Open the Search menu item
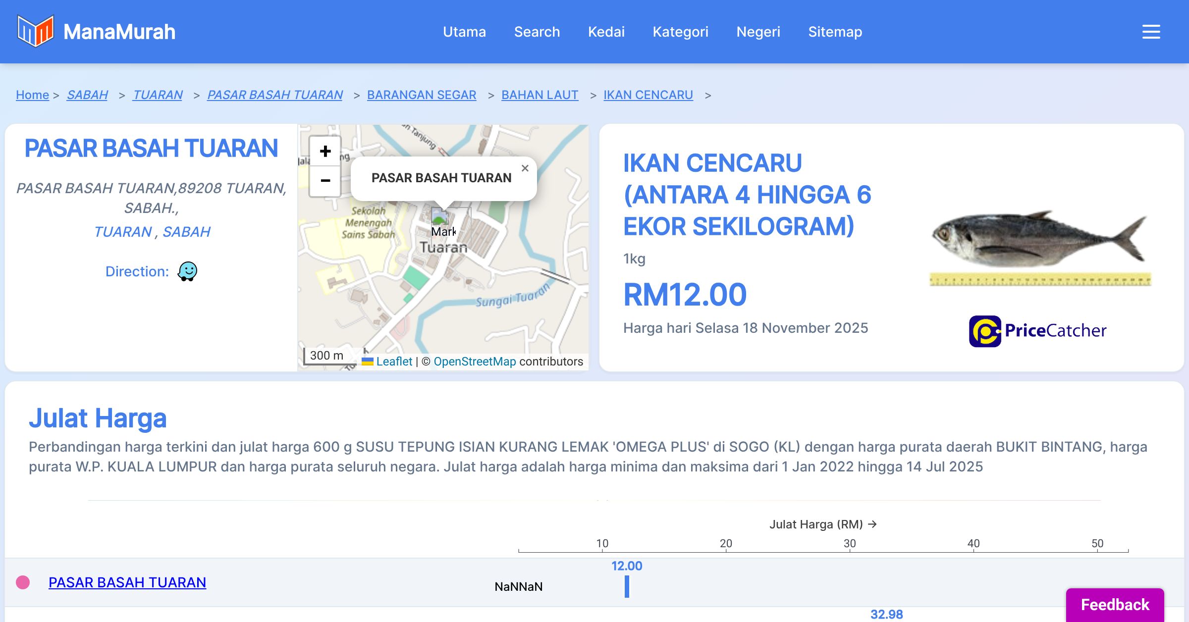The width and height of the screenshot is (1189, 622). tap(537, 32)
